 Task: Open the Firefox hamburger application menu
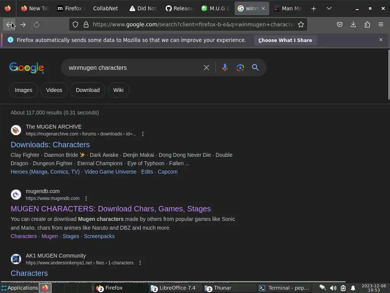[381, 24]
